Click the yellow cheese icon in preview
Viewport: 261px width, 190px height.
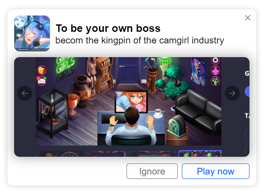tap(42, 70)
